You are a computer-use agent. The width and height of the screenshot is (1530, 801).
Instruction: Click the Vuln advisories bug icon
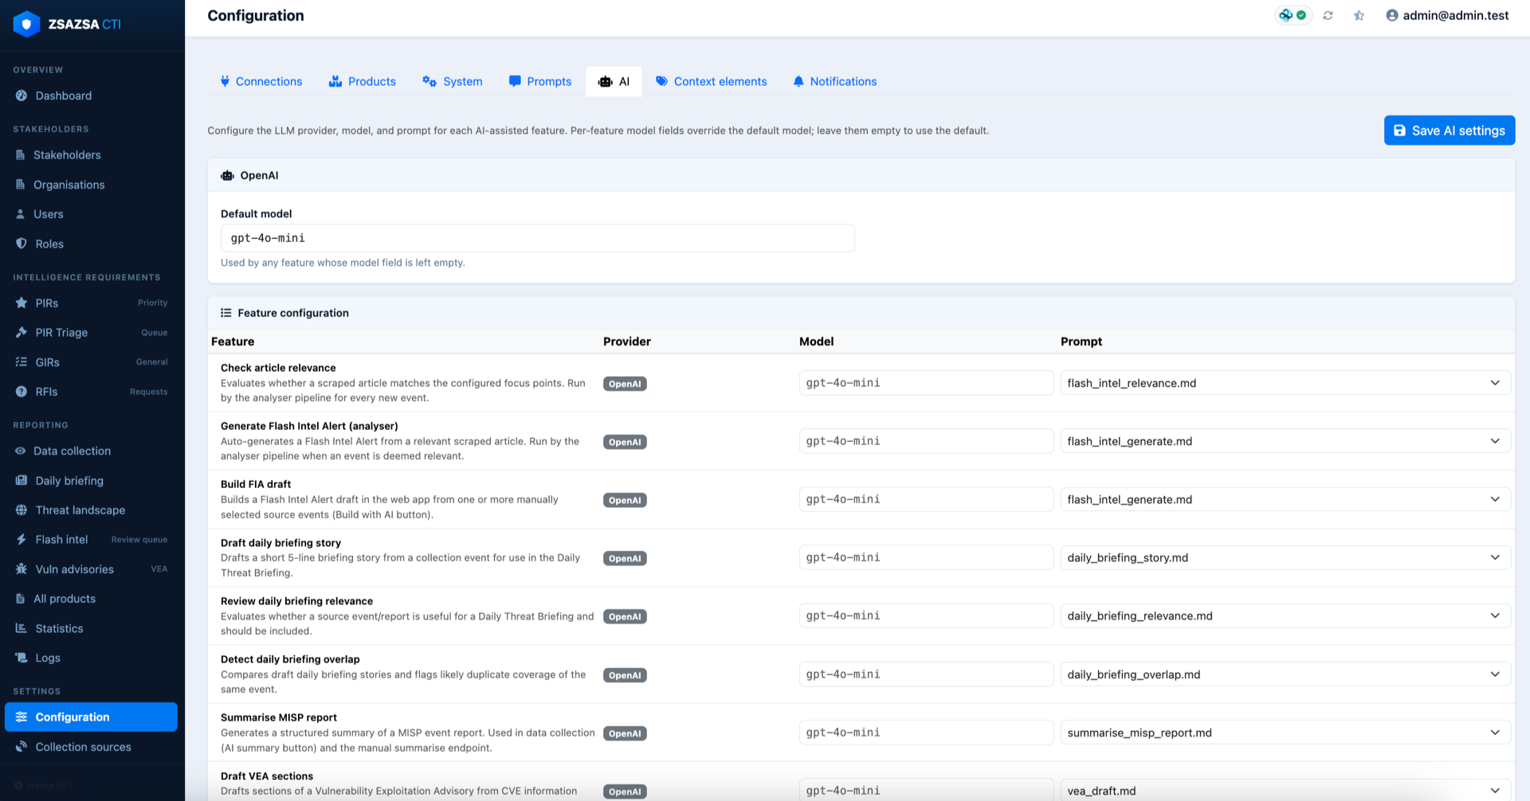point(22,569)
